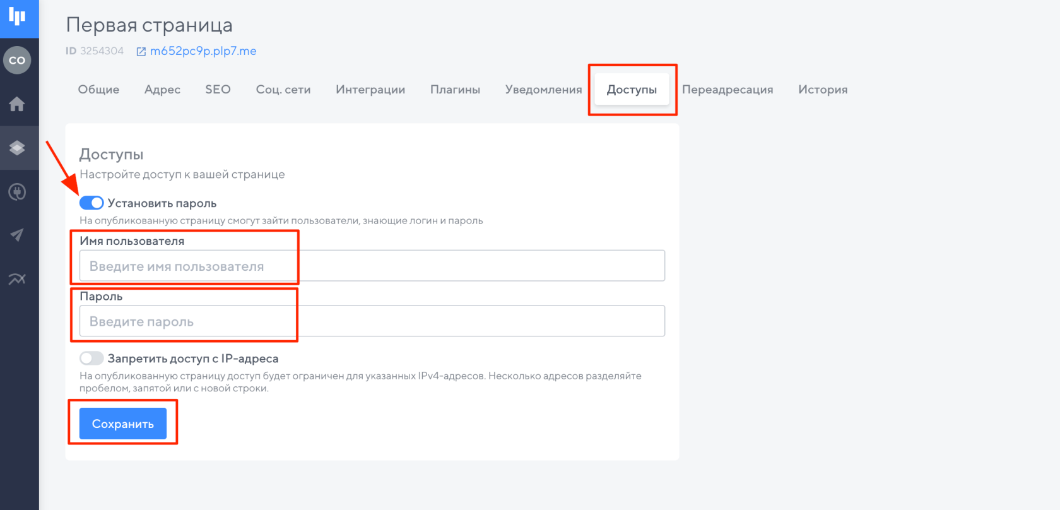Image resolution: width=1060 pixels, height=510 pixels.
Task: Click the Настройте доступ к вашей странице text
Action: 182,174
